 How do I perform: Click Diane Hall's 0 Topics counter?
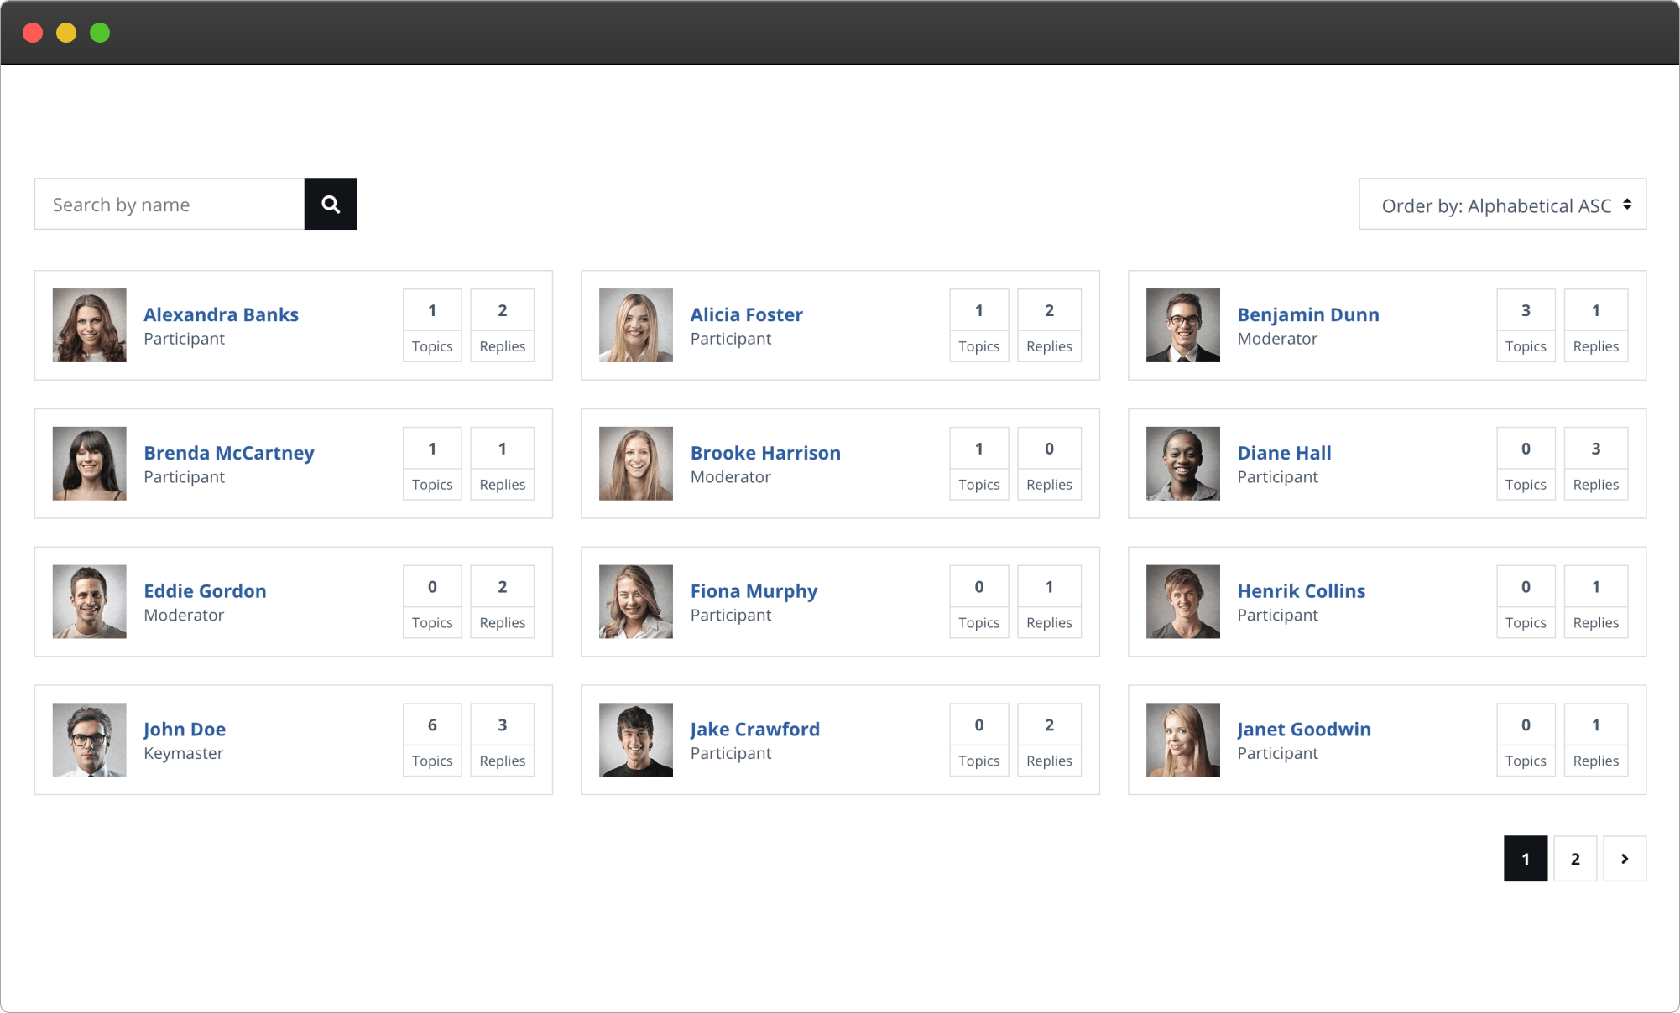click(x=1526, y=464)
